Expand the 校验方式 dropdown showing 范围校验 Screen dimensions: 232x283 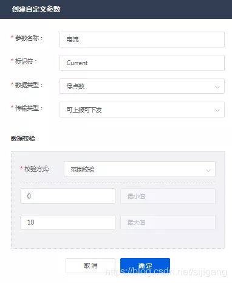140,169
